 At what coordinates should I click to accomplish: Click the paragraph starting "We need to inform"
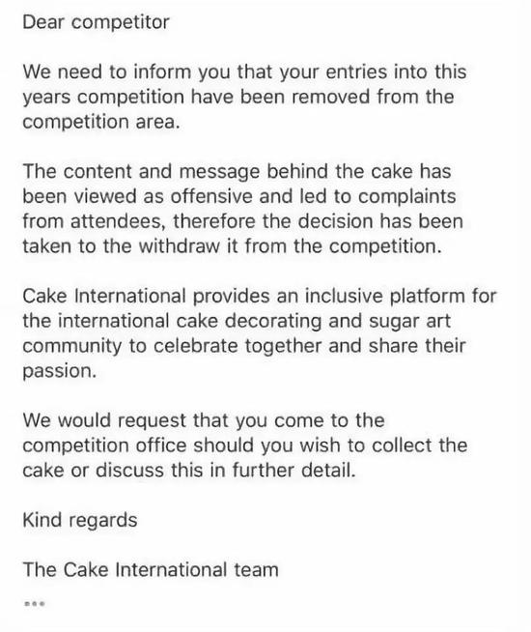click(245, 97)
